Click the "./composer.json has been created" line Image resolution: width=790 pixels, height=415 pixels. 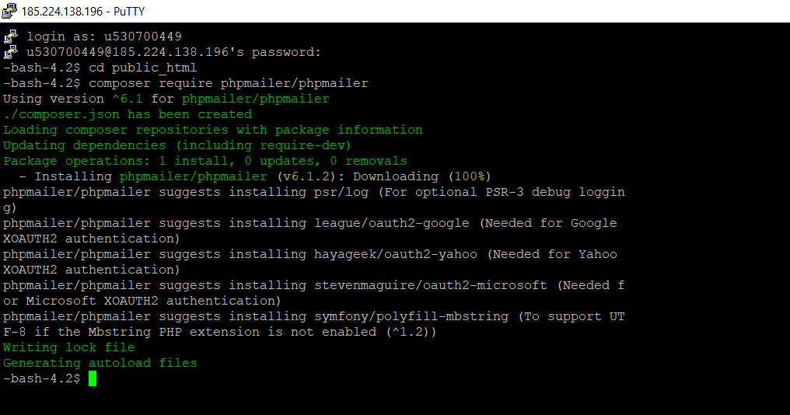(x=128, y=114)
